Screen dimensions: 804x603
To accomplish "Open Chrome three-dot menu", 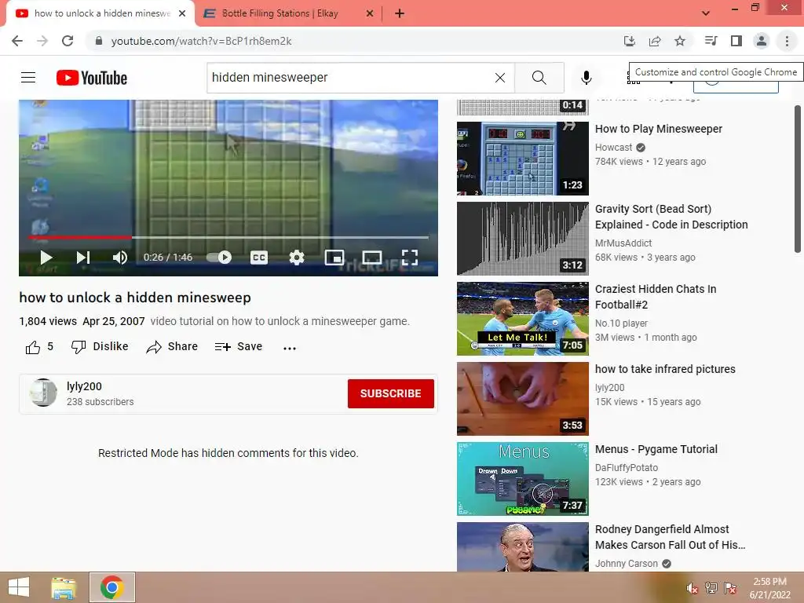I will pos(787,41).
